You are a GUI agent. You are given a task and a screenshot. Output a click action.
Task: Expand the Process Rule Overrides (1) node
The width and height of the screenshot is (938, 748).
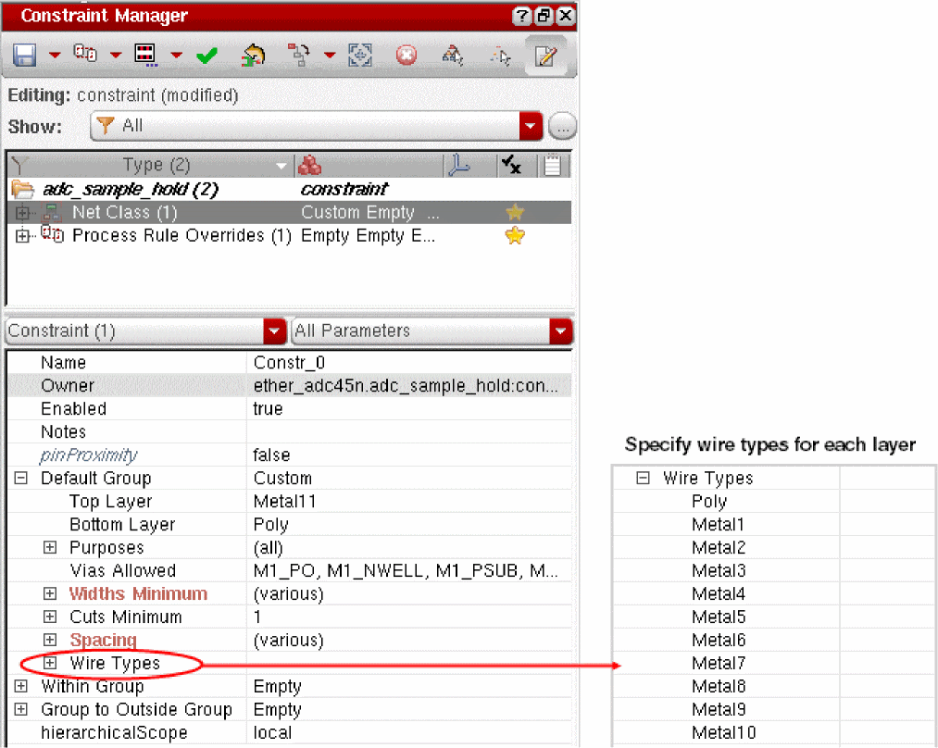pyautogui.click(x=23, y=236)
